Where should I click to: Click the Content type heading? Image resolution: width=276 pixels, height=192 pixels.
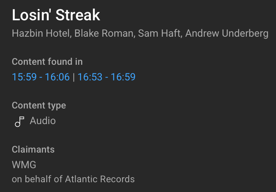39,105
